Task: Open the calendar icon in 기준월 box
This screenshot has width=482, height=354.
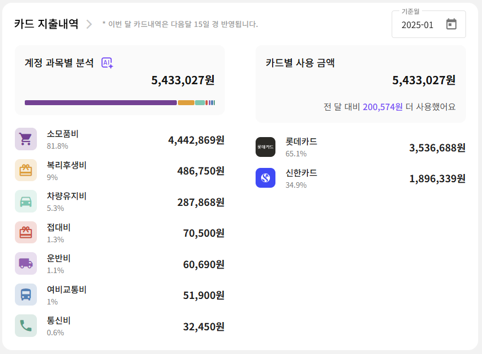Action: point(452,25)
